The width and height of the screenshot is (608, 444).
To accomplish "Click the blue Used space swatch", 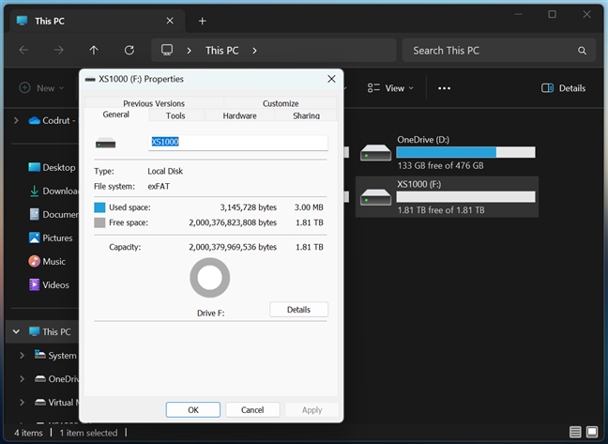I will tap(99, 207).
